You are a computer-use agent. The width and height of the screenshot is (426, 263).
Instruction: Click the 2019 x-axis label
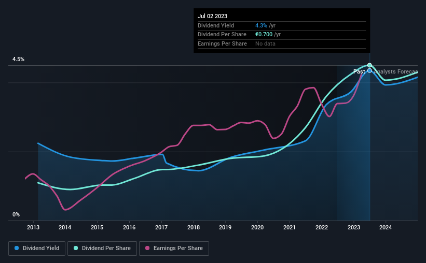click(225, 227)
